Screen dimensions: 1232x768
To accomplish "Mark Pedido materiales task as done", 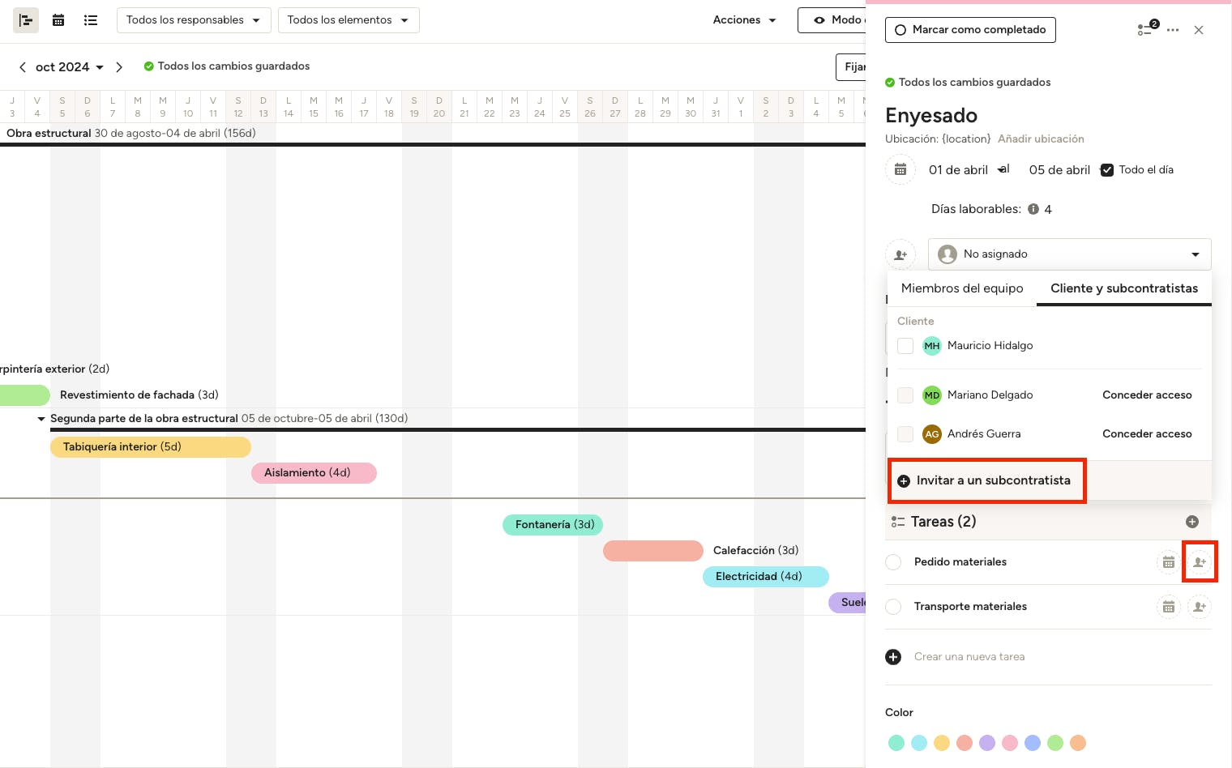I will (x=893, y=562).
